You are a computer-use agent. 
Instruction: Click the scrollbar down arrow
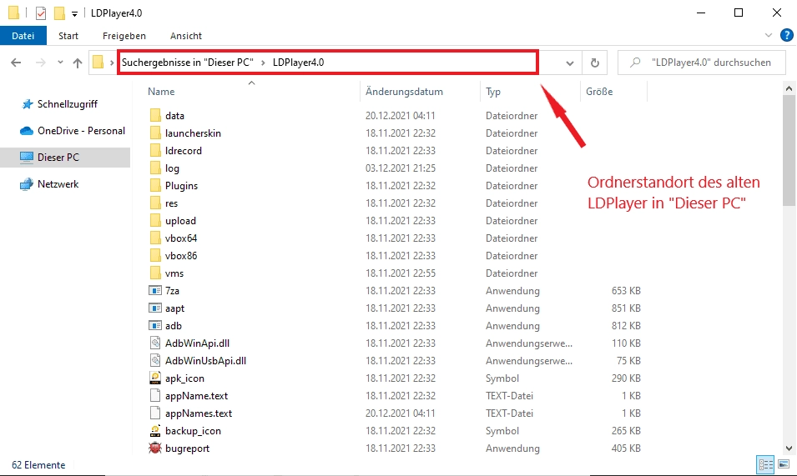(789, 448)
